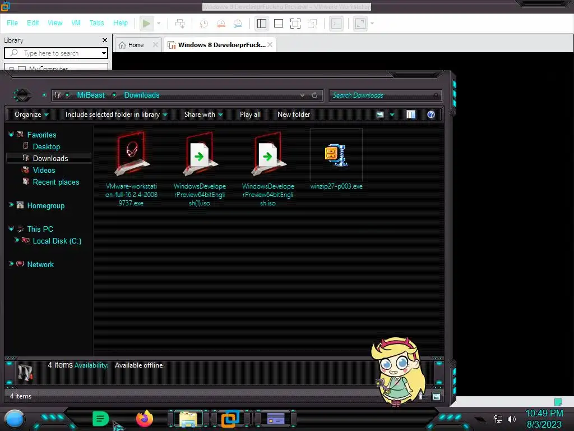Image resolution: width=574 pixels, height=431 pixels.
Task: Click the Explorer back navigation button
Action: click(x=22, y=95)
